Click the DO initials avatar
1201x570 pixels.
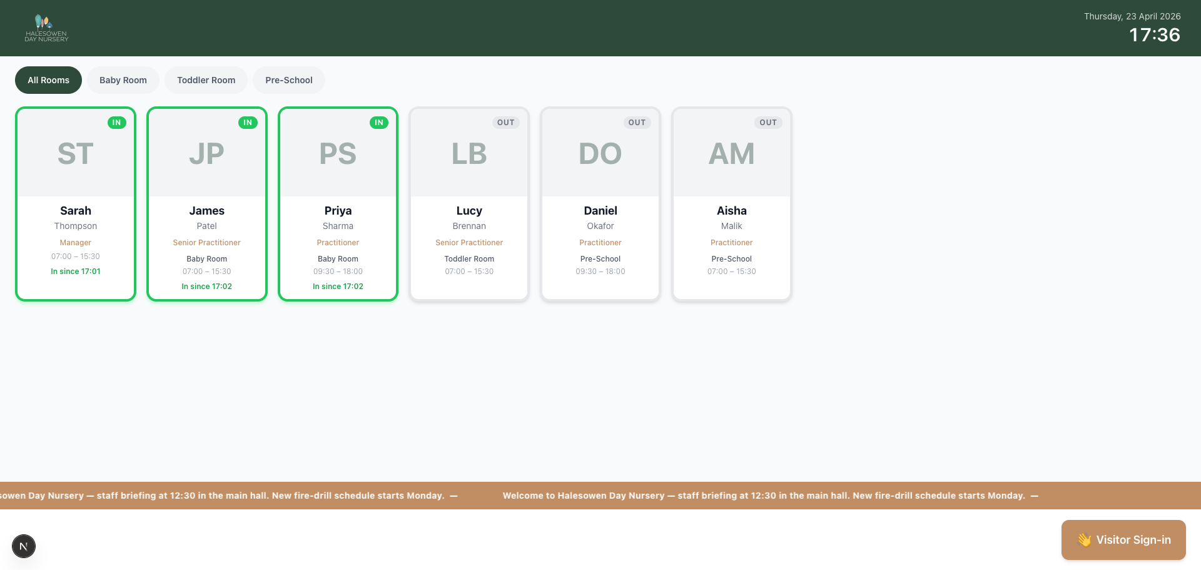(x=600, y=154)
